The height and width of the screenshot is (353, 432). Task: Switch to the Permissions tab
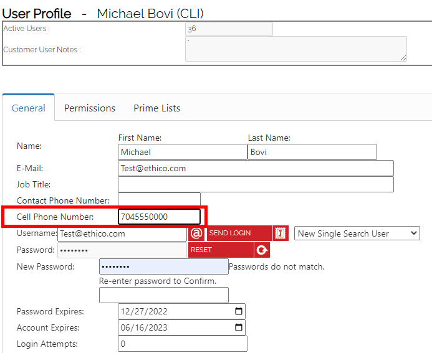click(90, 108)
